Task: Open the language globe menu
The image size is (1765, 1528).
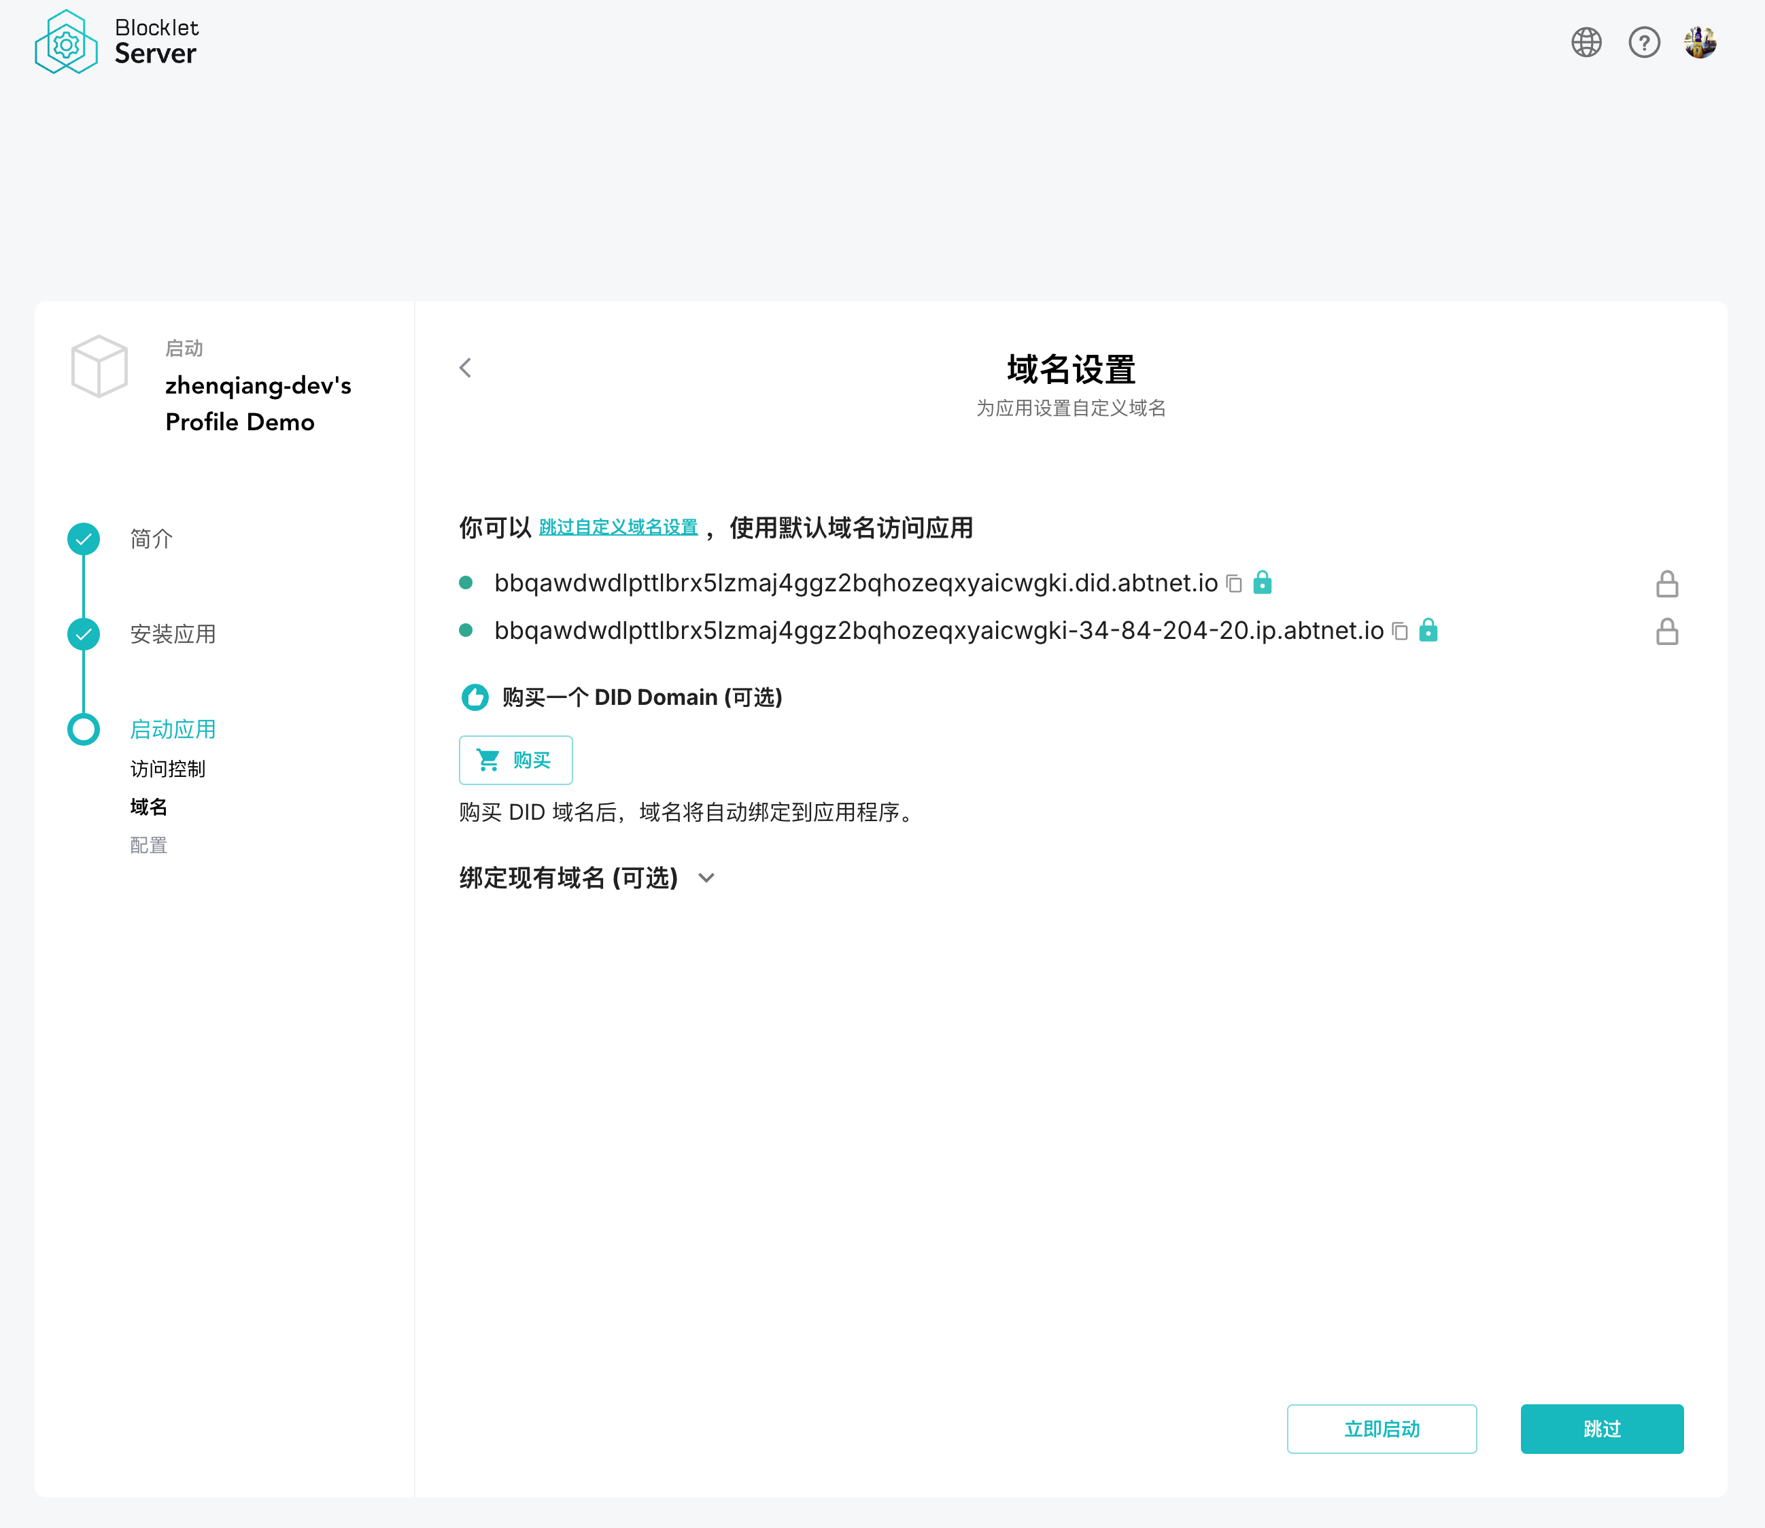Action: 1586,41
